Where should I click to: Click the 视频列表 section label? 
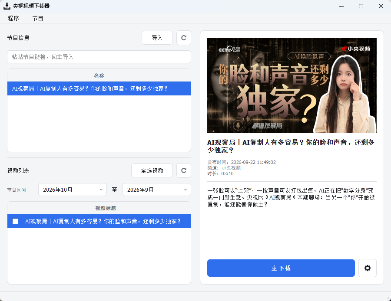pyautogui.click(x=18, y=170)
